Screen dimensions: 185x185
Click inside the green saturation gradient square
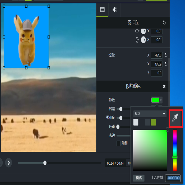click(150, 150)
